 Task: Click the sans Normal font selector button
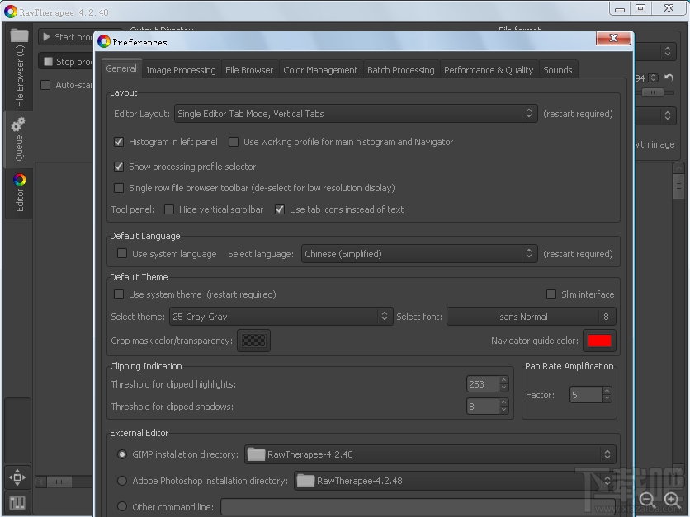coord(532,317)
